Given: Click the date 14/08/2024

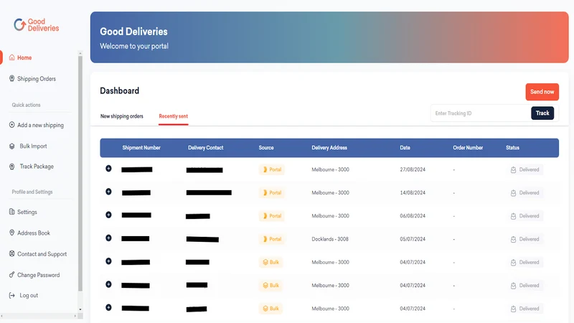Looking at the screenshot, I should click(x=413, y=192).
